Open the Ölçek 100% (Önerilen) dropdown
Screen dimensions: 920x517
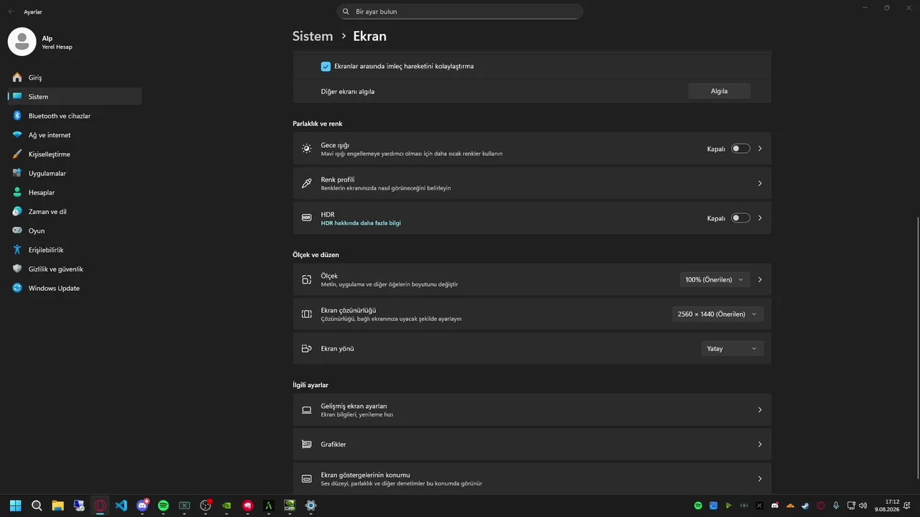coord(714,279)
